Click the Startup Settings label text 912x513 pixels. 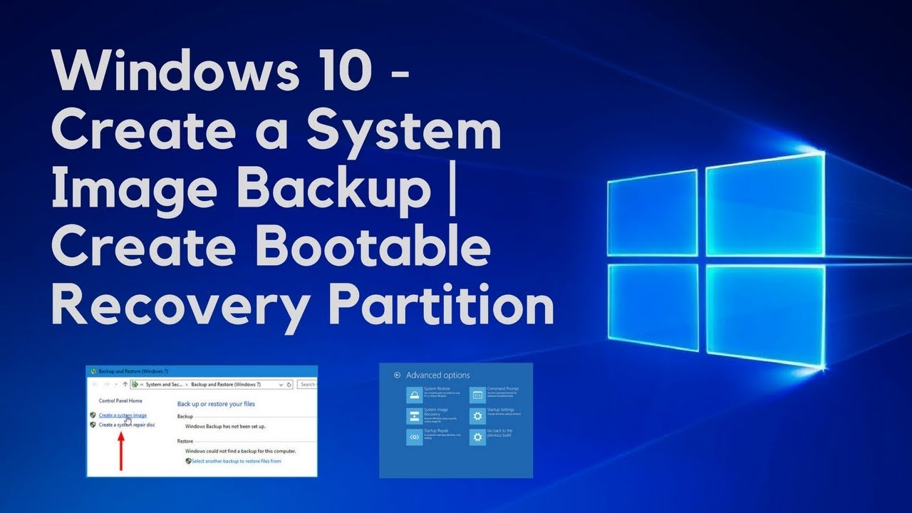501,410
